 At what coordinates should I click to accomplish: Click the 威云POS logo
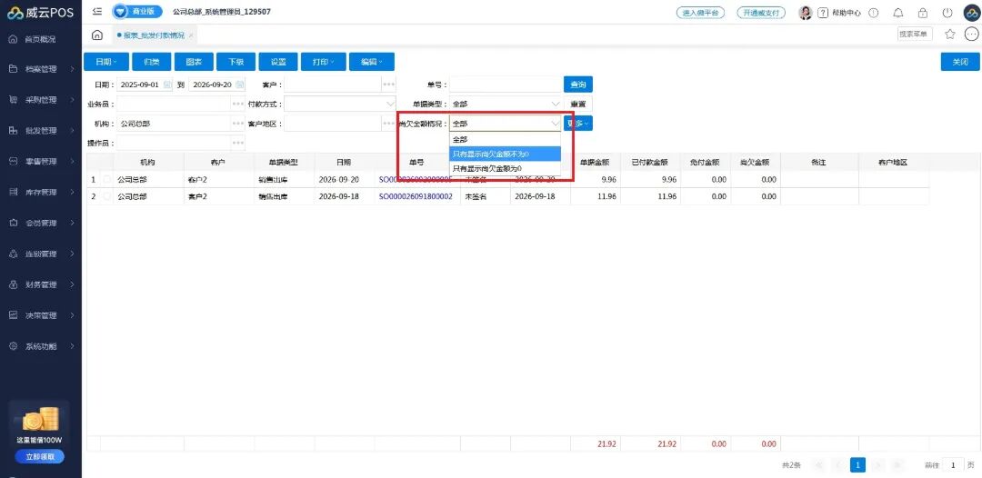[x=41, y=13]
